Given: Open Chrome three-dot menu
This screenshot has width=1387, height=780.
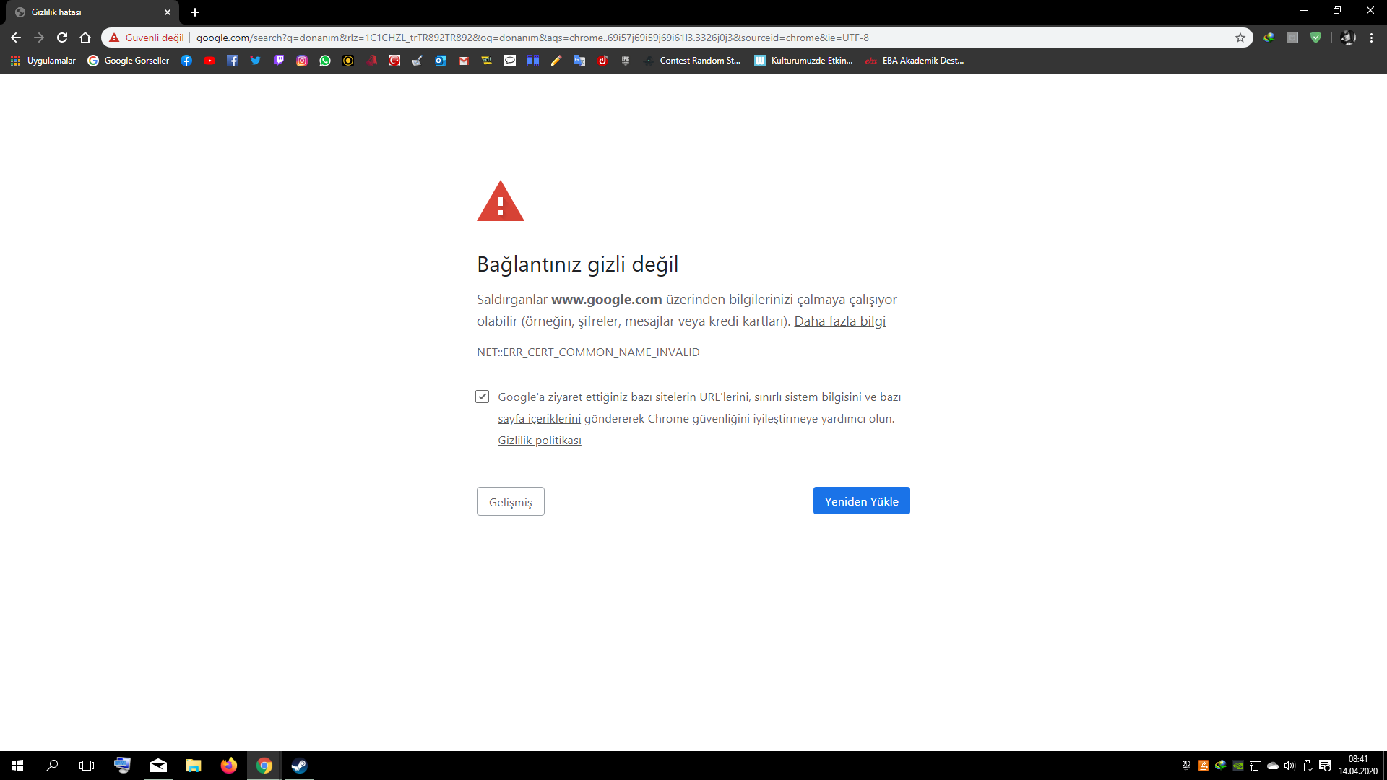Looking at the screenshot, I should (1371, 38).
